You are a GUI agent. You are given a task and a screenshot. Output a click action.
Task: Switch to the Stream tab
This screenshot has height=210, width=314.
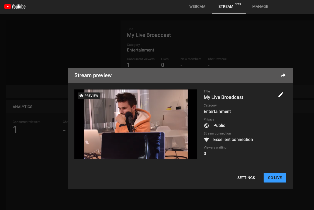(x=226, y=6)
